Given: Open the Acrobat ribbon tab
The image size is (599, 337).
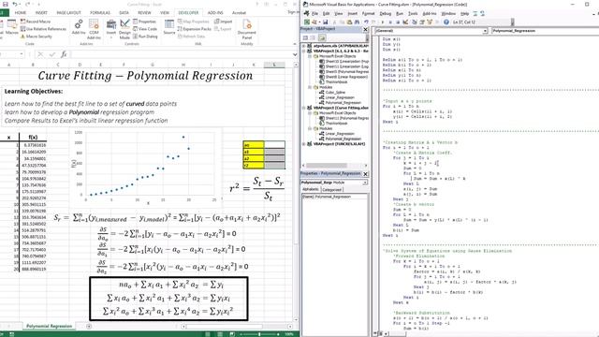Looking at the screenshot, I should [x=240, y=12].
